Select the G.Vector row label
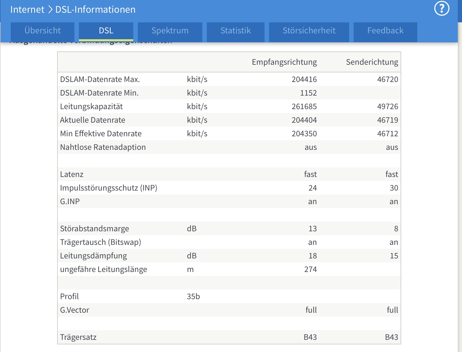The height and width of the screenshot is (352, 462). [x=74, y=310]
